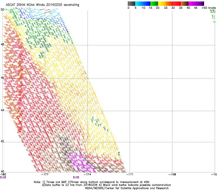
Task: Click the purple '8:08' time label beneath -180
Action: point(3,177)
